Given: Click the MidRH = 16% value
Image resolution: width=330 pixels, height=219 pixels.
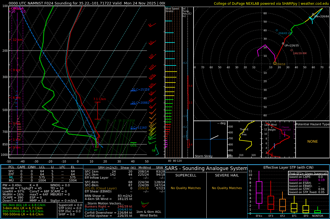Looking at the screenshot, I should [13, 194].
